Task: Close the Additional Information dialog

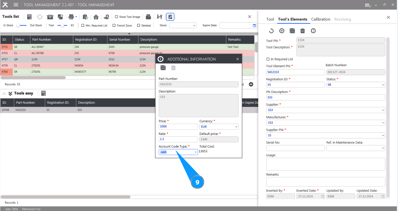Action: click(x=237, y=59)
